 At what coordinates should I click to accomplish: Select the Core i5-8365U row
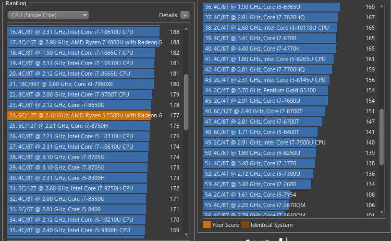point(271,7)
